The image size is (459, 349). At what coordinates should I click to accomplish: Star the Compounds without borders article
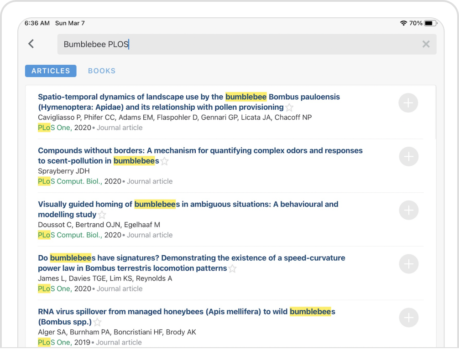pos(165,161)
